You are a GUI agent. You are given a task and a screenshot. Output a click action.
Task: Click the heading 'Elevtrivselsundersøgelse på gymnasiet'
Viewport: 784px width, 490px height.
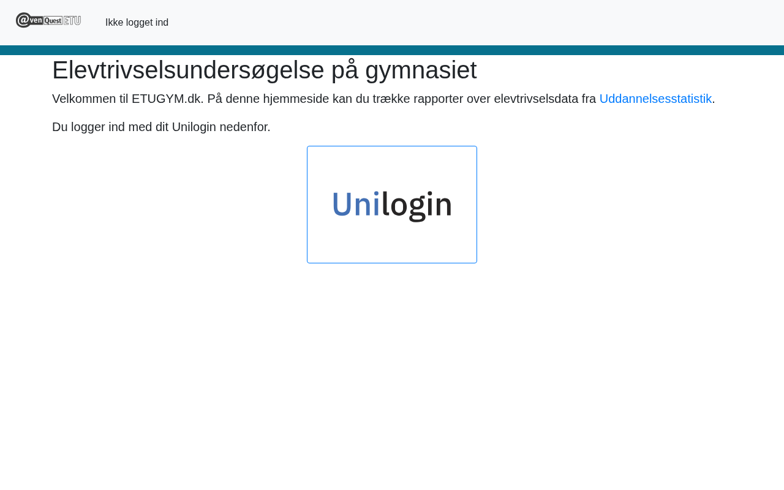264,70
